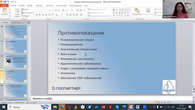
Task: Click the Justify alignment icon
Action: (77, 15)
